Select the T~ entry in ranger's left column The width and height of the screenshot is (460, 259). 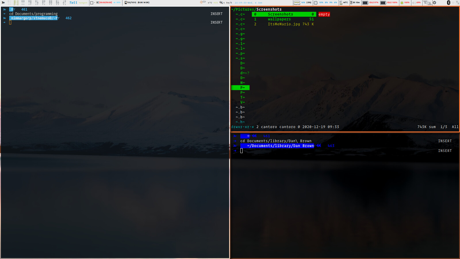(x=243, y=97)
